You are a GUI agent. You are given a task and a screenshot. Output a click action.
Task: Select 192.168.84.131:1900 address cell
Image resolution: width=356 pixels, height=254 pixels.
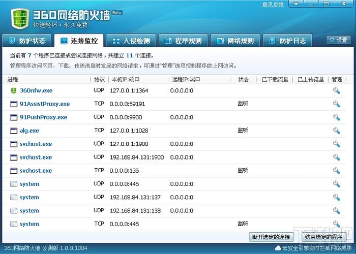coord(137,157)
